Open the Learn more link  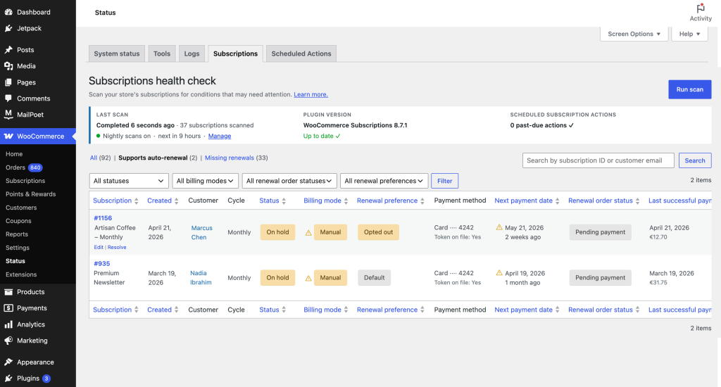pos(311,94)
